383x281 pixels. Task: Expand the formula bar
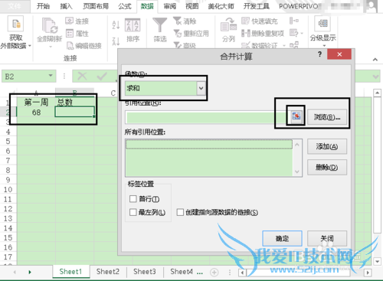[x=375, y=77]
